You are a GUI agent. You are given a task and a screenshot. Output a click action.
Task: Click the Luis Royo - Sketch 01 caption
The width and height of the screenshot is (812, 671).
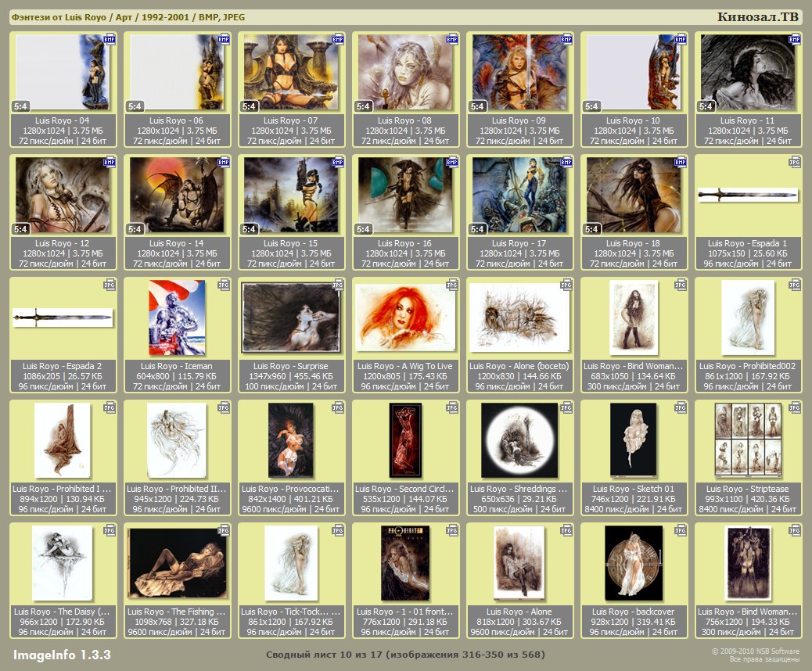tap(634, 489)
